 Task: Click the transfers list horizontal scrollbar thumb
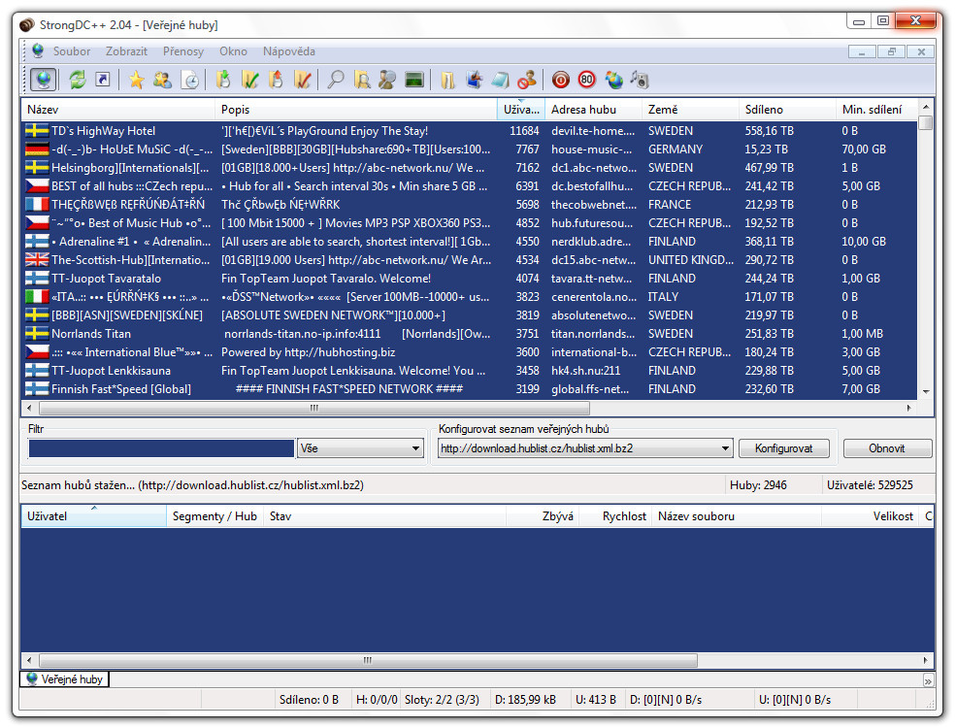(368, 660)
